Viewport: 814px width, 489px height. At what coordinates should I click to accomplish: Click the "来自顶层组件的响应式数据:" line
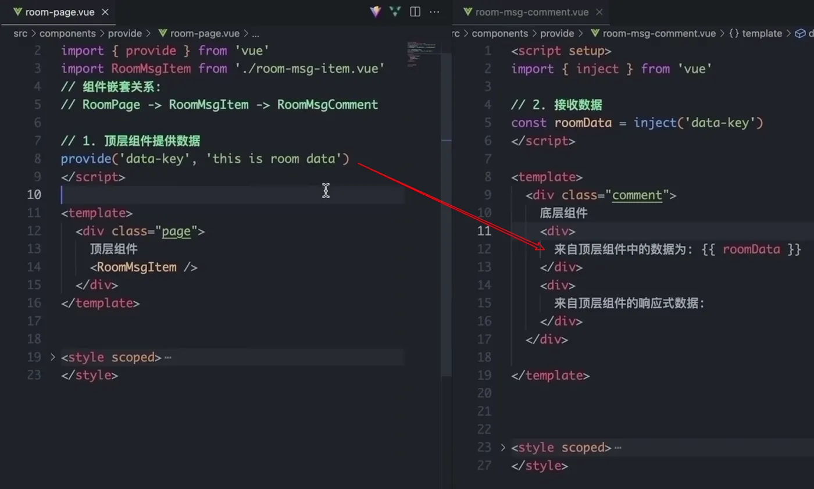[630, 303]
